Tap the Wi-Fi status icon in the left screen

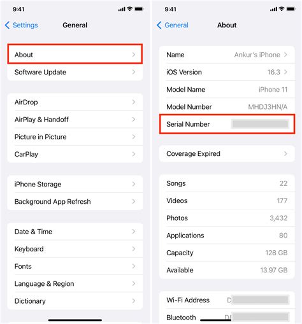(129, 9)
